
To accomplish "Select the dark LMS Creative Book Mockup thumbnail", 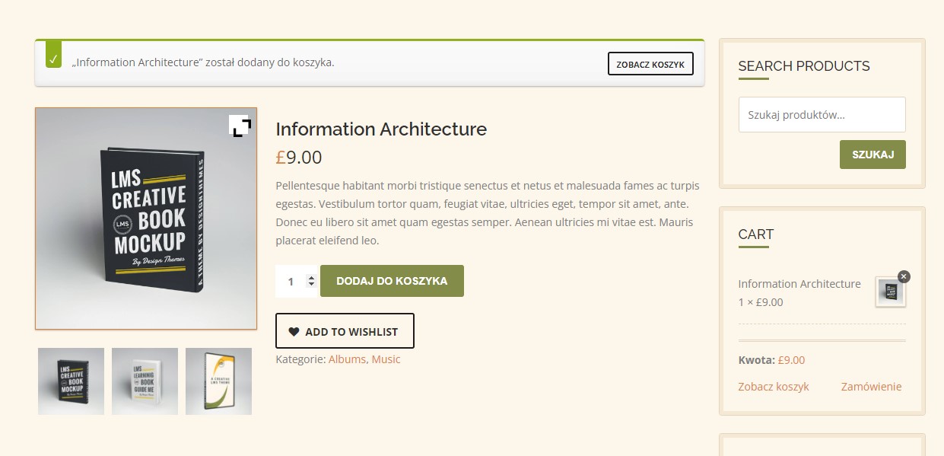I will coord(71,381).
